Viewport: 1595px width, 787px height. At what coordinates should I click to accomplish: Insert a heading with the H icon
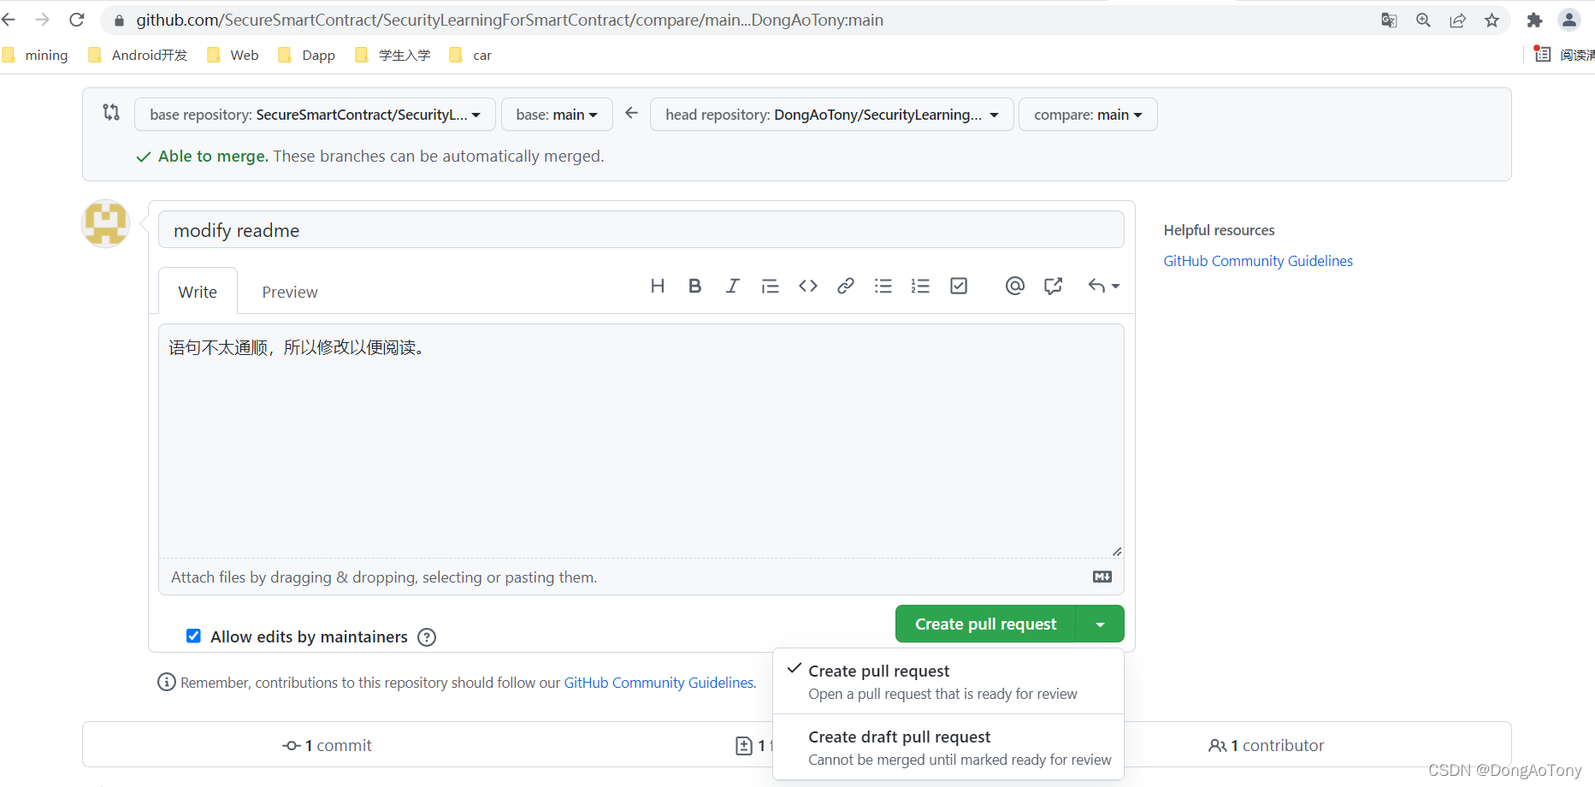[657, 286]
